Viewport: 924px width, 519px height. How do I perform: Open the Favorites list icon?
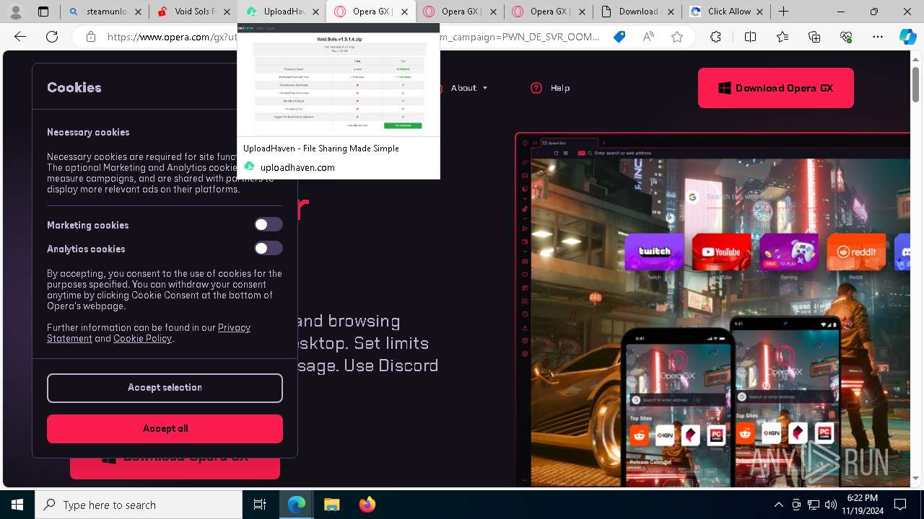[783, 37]
